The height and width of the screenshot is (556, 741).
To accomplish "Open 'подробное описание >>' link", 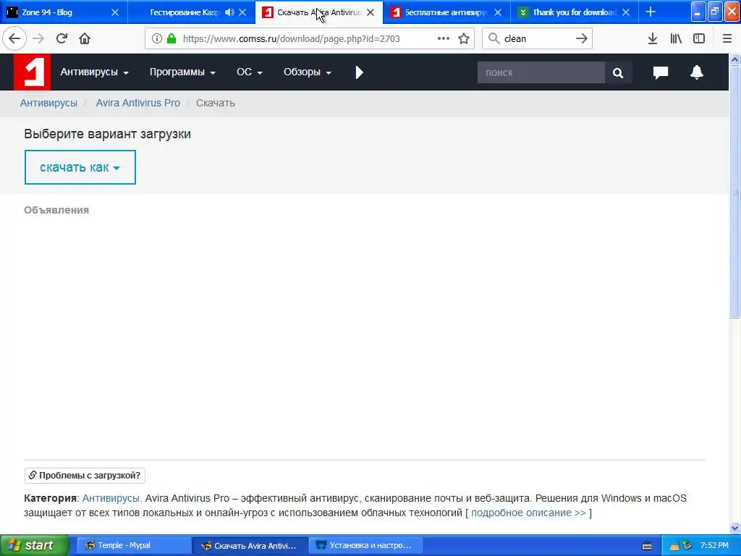I will pyautogui.click(x=528, y=513).
